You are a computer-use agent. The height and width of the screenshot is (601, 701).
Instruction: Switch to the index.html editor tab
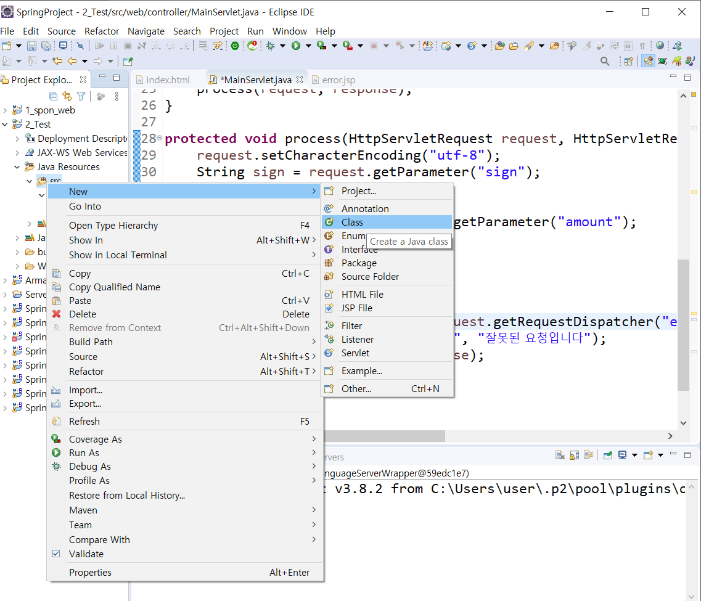click(x=162, y=80)
